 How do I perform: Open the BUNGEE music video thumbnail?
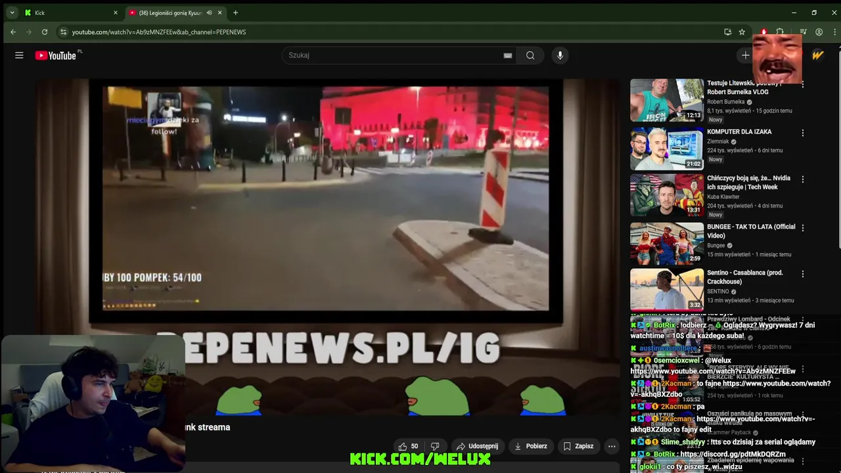coord(667,243)
